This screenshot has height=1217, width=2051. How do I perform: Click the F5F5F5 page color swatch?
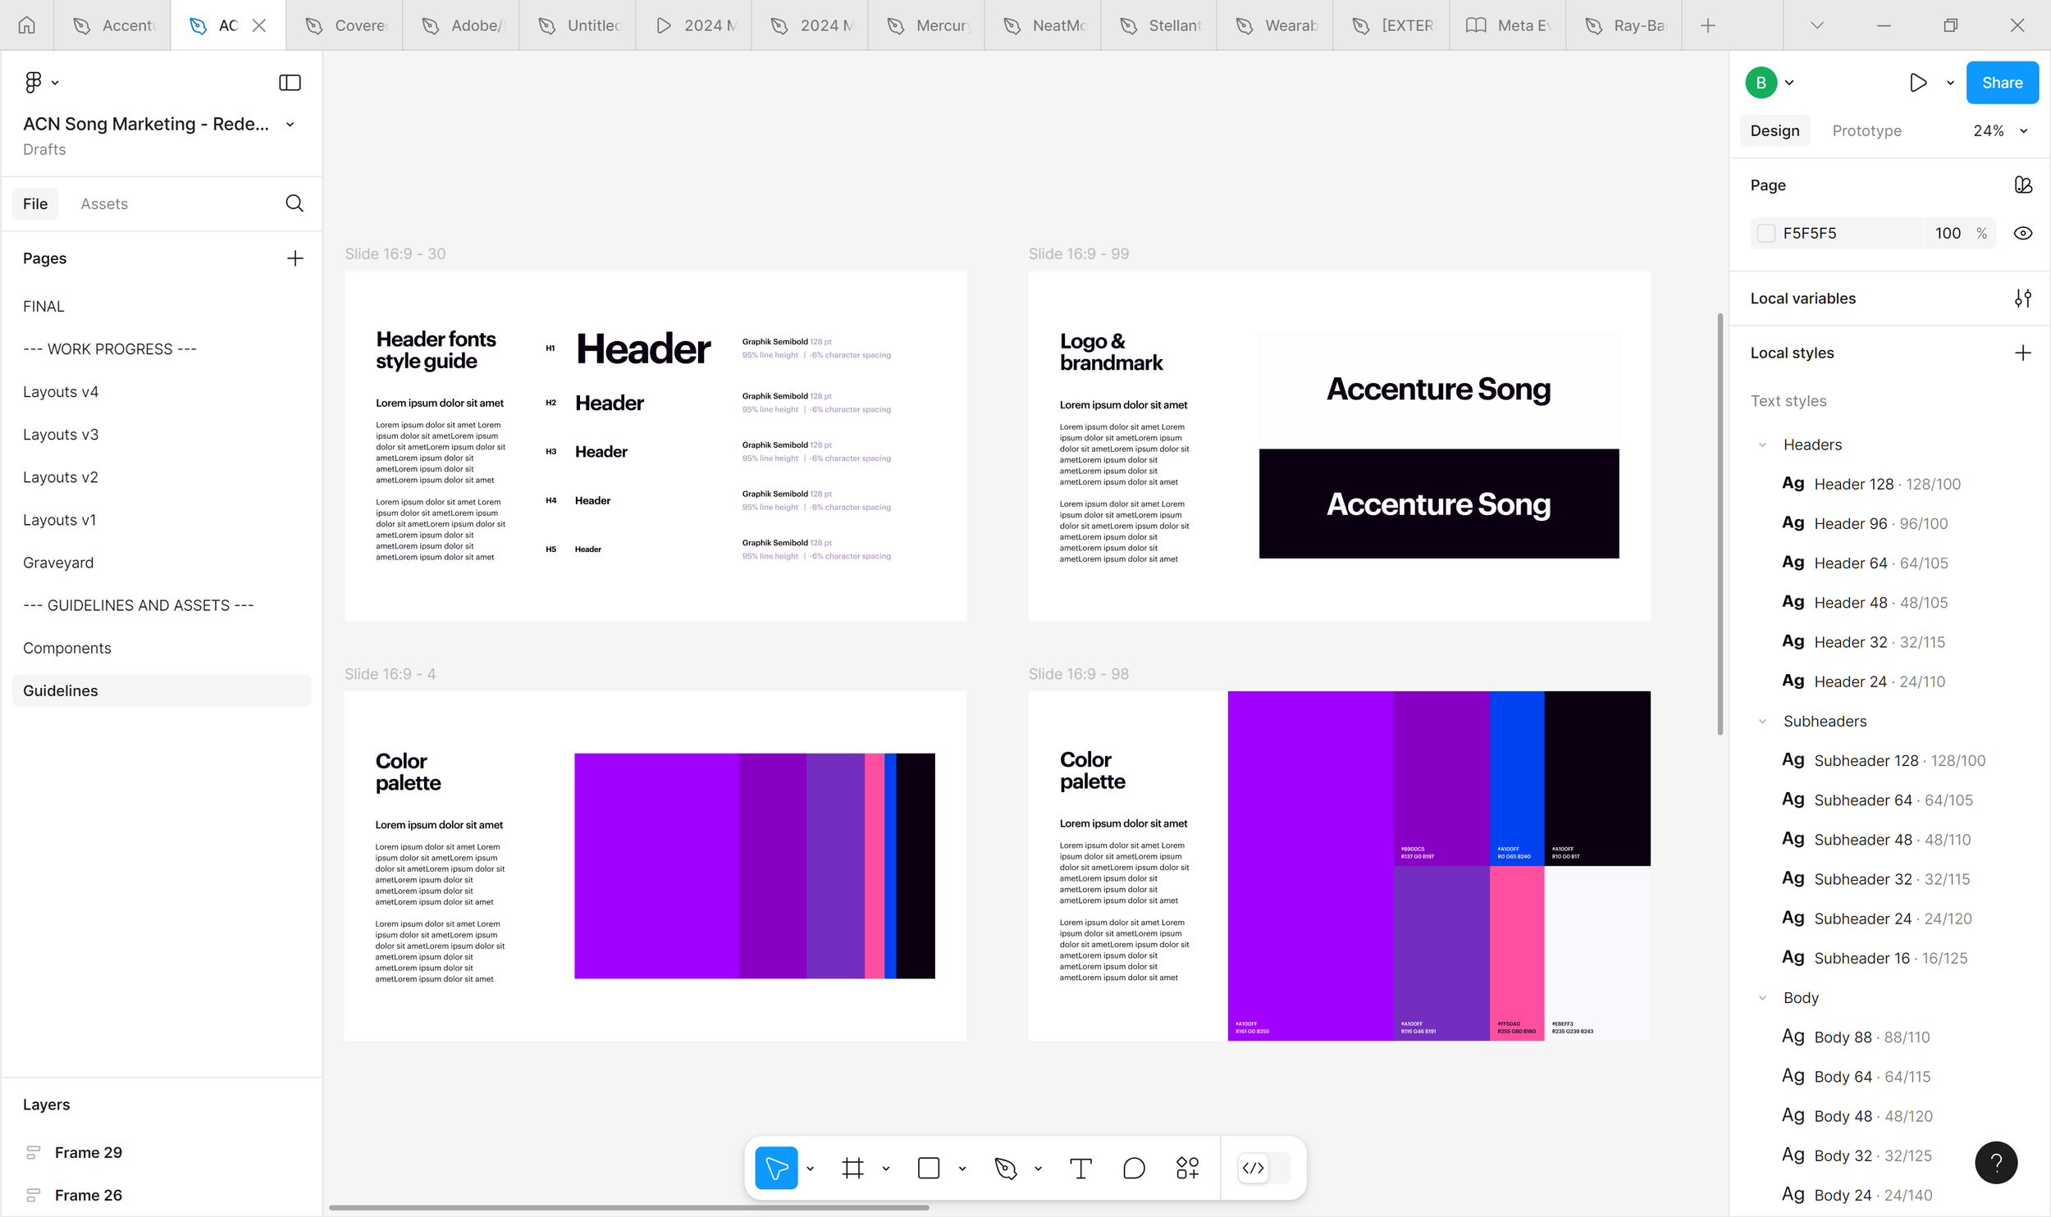1766,234
